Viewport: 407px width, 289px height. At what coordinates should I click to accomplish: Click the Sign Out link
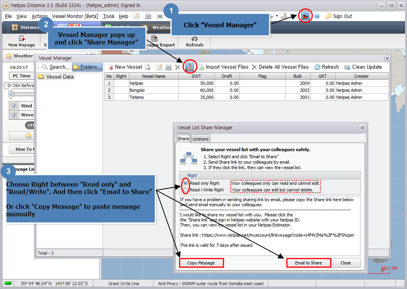tap(343, 16)
